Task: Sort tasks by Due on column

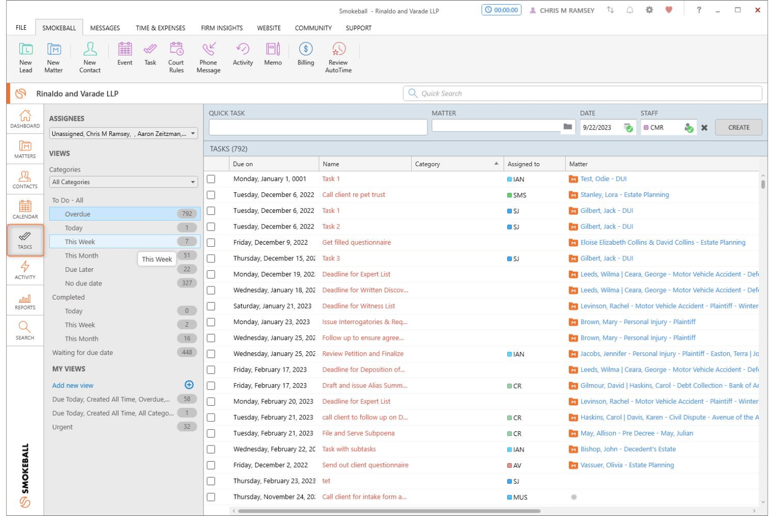Action: point(274,164)
